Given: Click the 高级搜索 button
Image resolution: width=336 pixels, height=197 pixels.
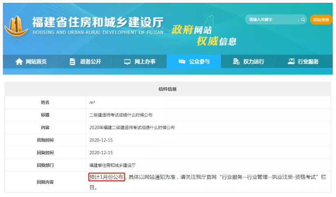Looking at the screenshot, I should tap(321, 20).
